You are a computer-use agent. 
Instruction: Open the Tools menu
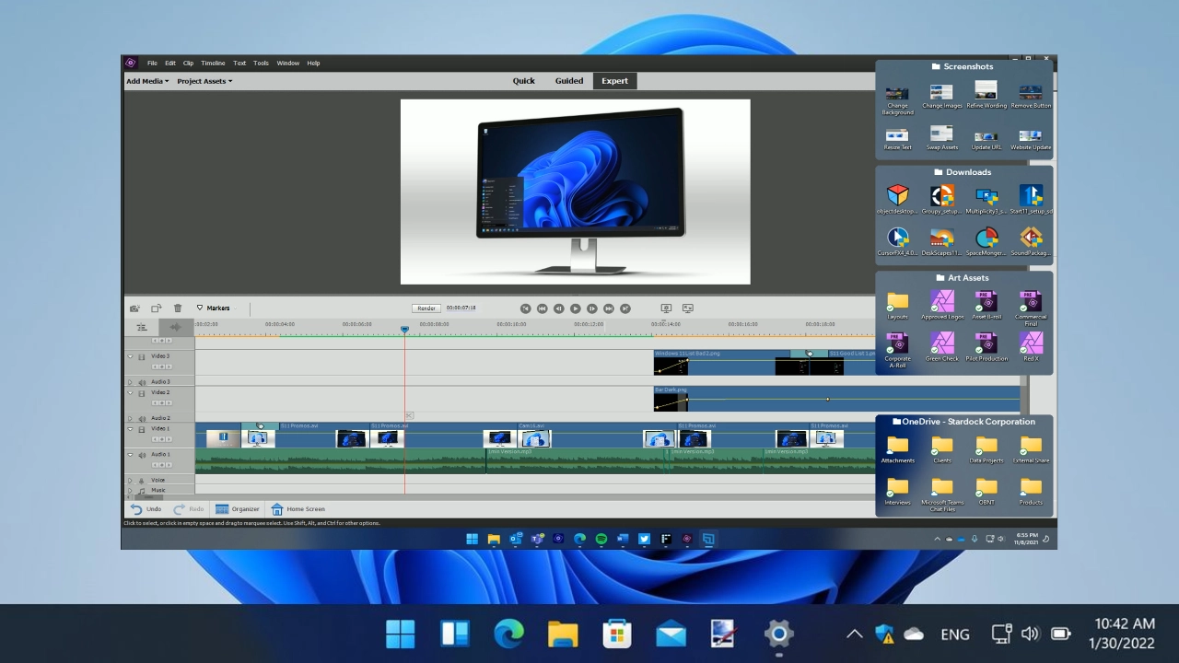click(x=261, y=64)
